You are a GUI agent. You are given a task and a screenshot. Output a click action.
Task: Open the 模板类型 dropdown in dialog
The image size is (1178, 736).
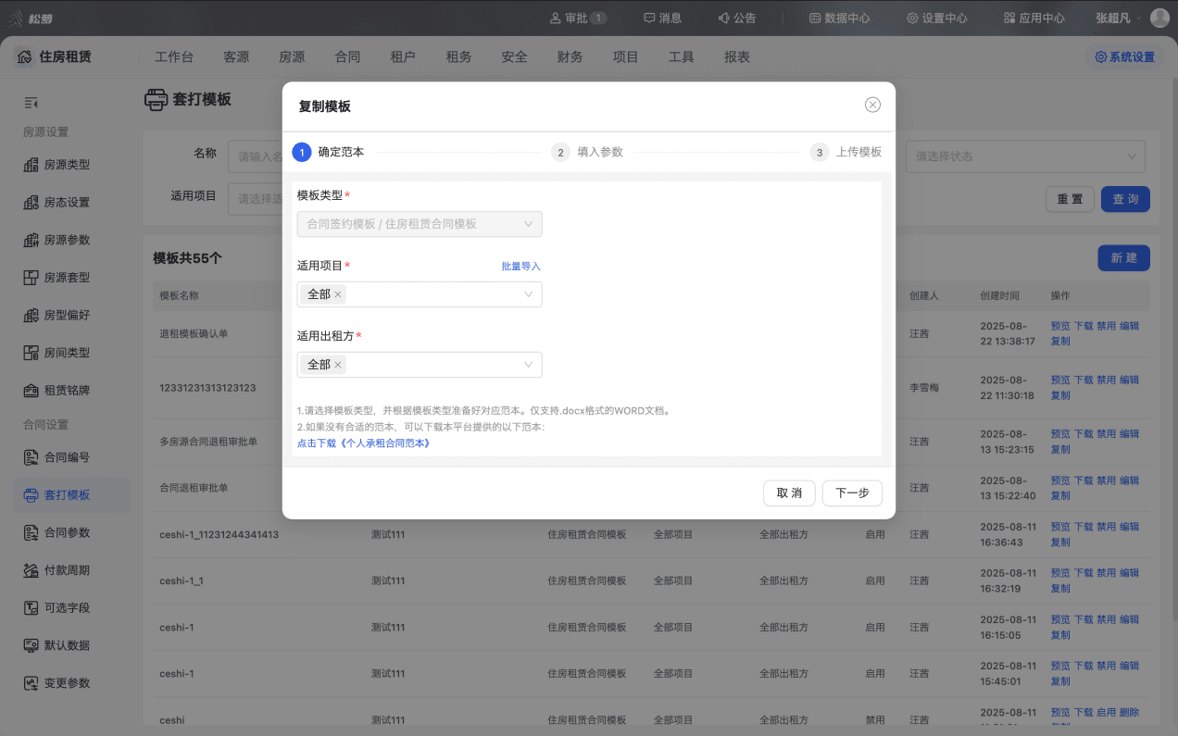420,224
